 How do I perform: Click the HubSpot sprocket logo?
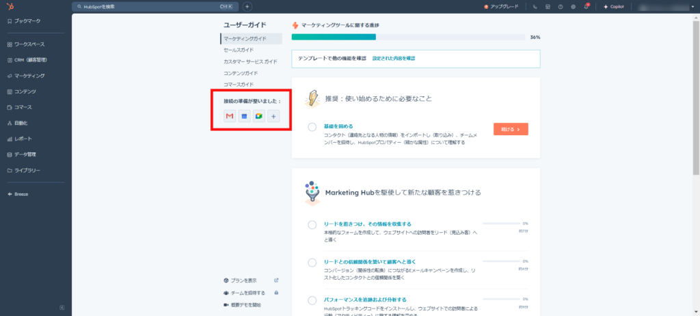pyautogui.click(x=10, y=7)
